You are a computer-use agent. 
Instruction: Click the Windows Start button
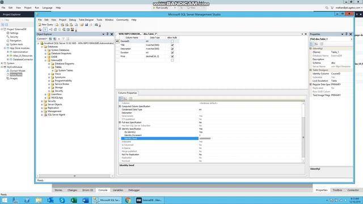(x=4, y=200)
